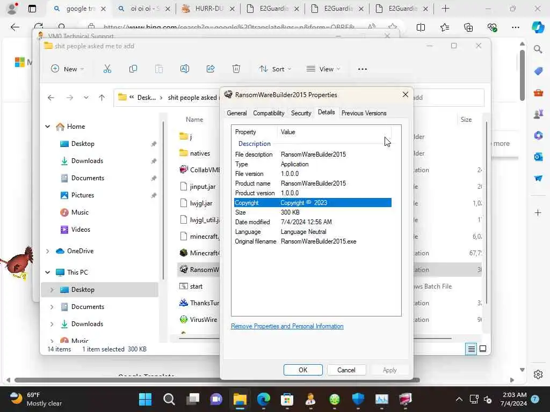The image size is (550, 412).
Task: Select Videos in navigation pane
Action: point(81,230)
